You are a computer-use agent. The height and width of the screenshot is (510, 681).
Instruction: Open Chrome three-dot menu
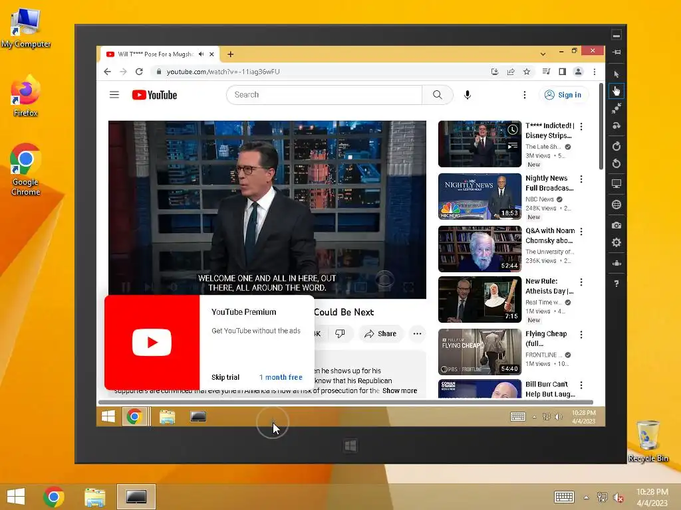(594, 72)
